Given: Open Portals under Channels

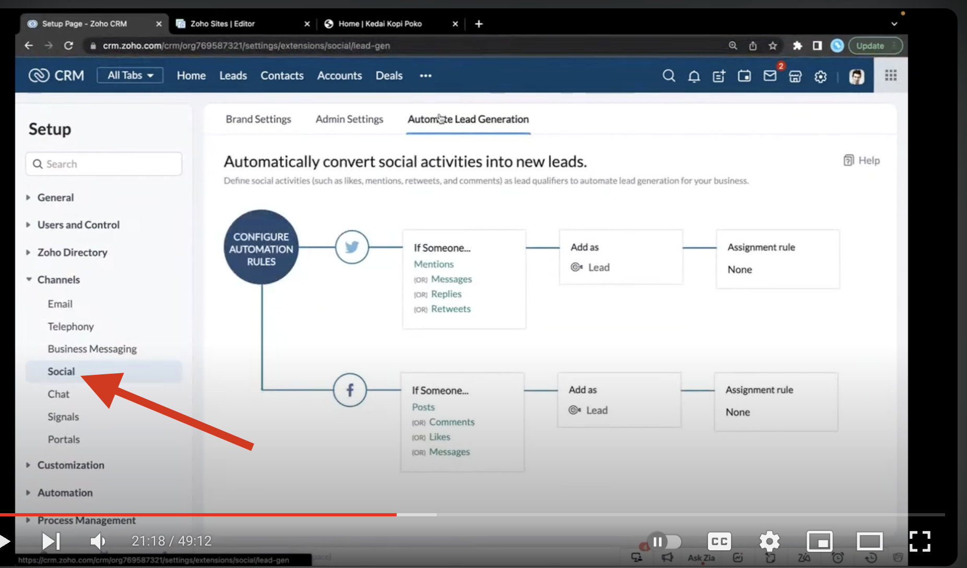Looking at the screenshot, I should point(64,440).
